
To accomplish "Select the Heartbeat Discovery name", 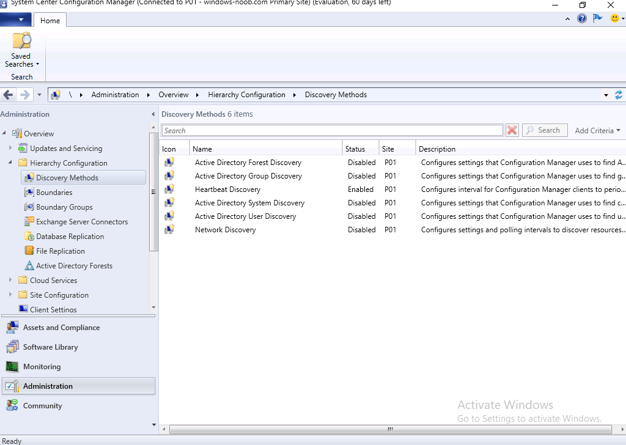I will 227,189.
